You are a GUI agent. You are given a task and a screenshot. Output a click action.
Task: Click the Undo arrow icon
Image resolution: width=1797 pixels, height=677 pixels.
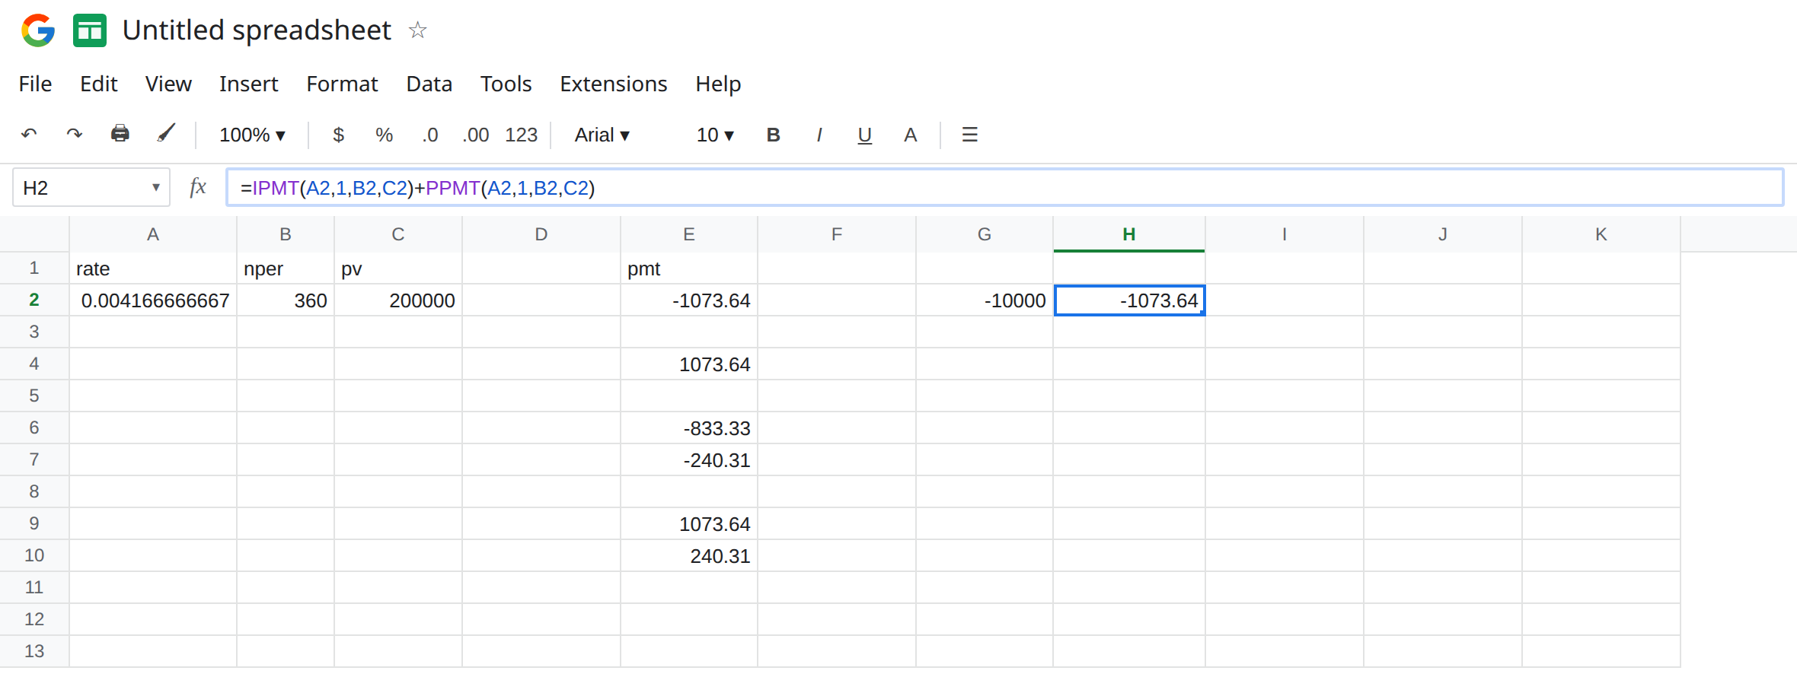click(29, 135)
